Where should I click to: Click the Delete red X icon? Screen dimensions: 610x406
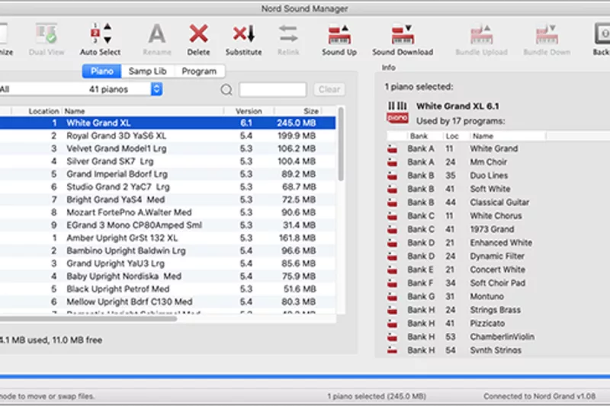[x=198, y=34]
